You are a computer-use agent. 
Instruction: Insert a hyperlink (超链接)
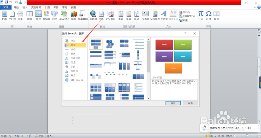point(93,16)
